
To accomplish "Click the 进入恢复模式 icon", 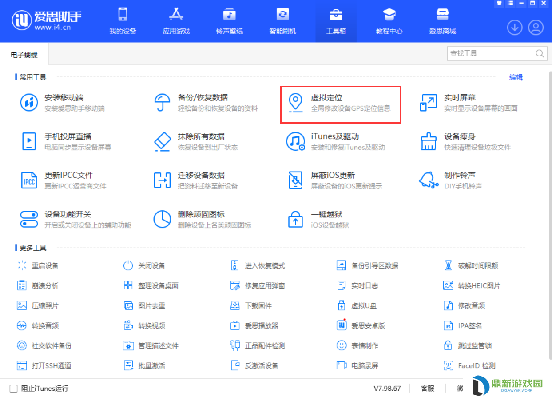I will point(235,265).
